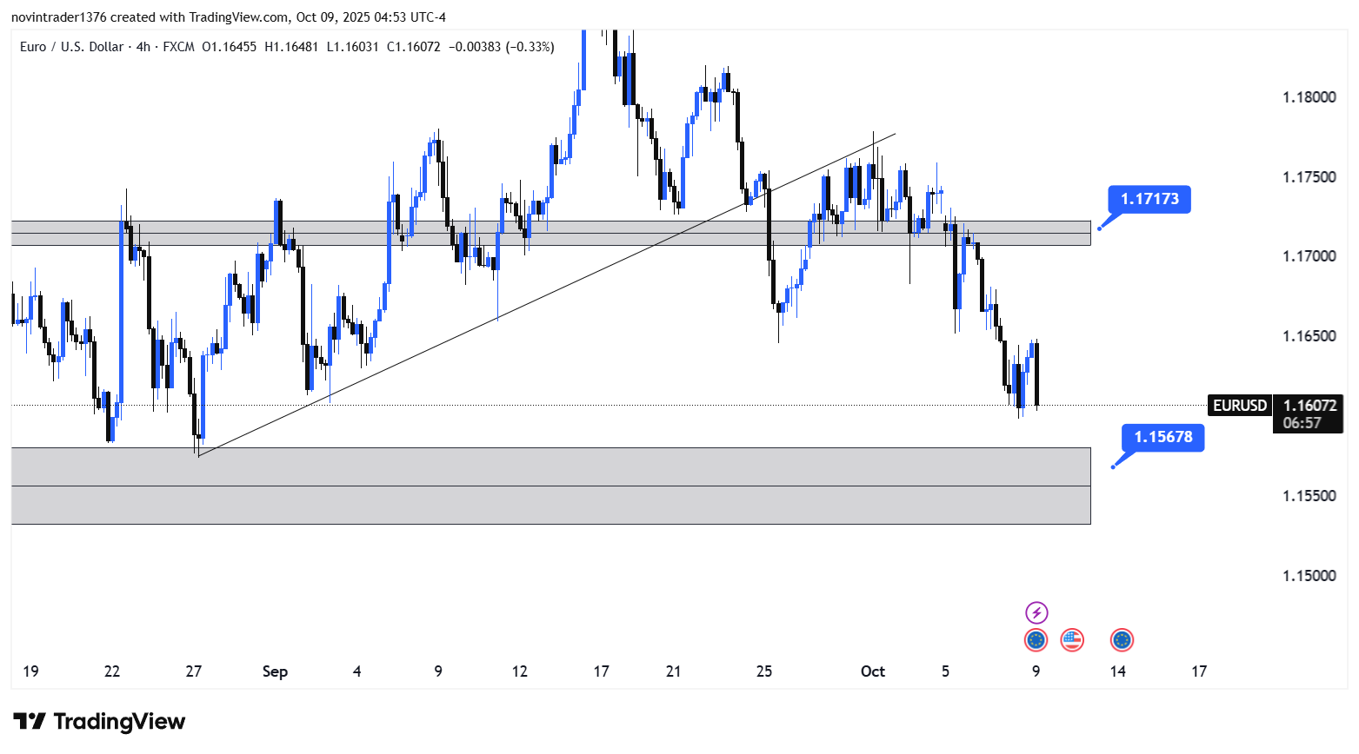Screen dimensions: 1359x754
Task: Select the 1.17173 price callout label
Action: click(x=1149, y=199)
